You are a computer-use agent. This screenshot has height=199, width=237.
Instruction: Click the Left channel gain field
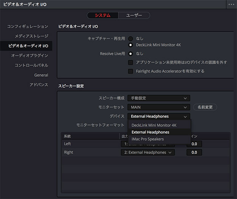pyautogui.click(x=194, y=144)
